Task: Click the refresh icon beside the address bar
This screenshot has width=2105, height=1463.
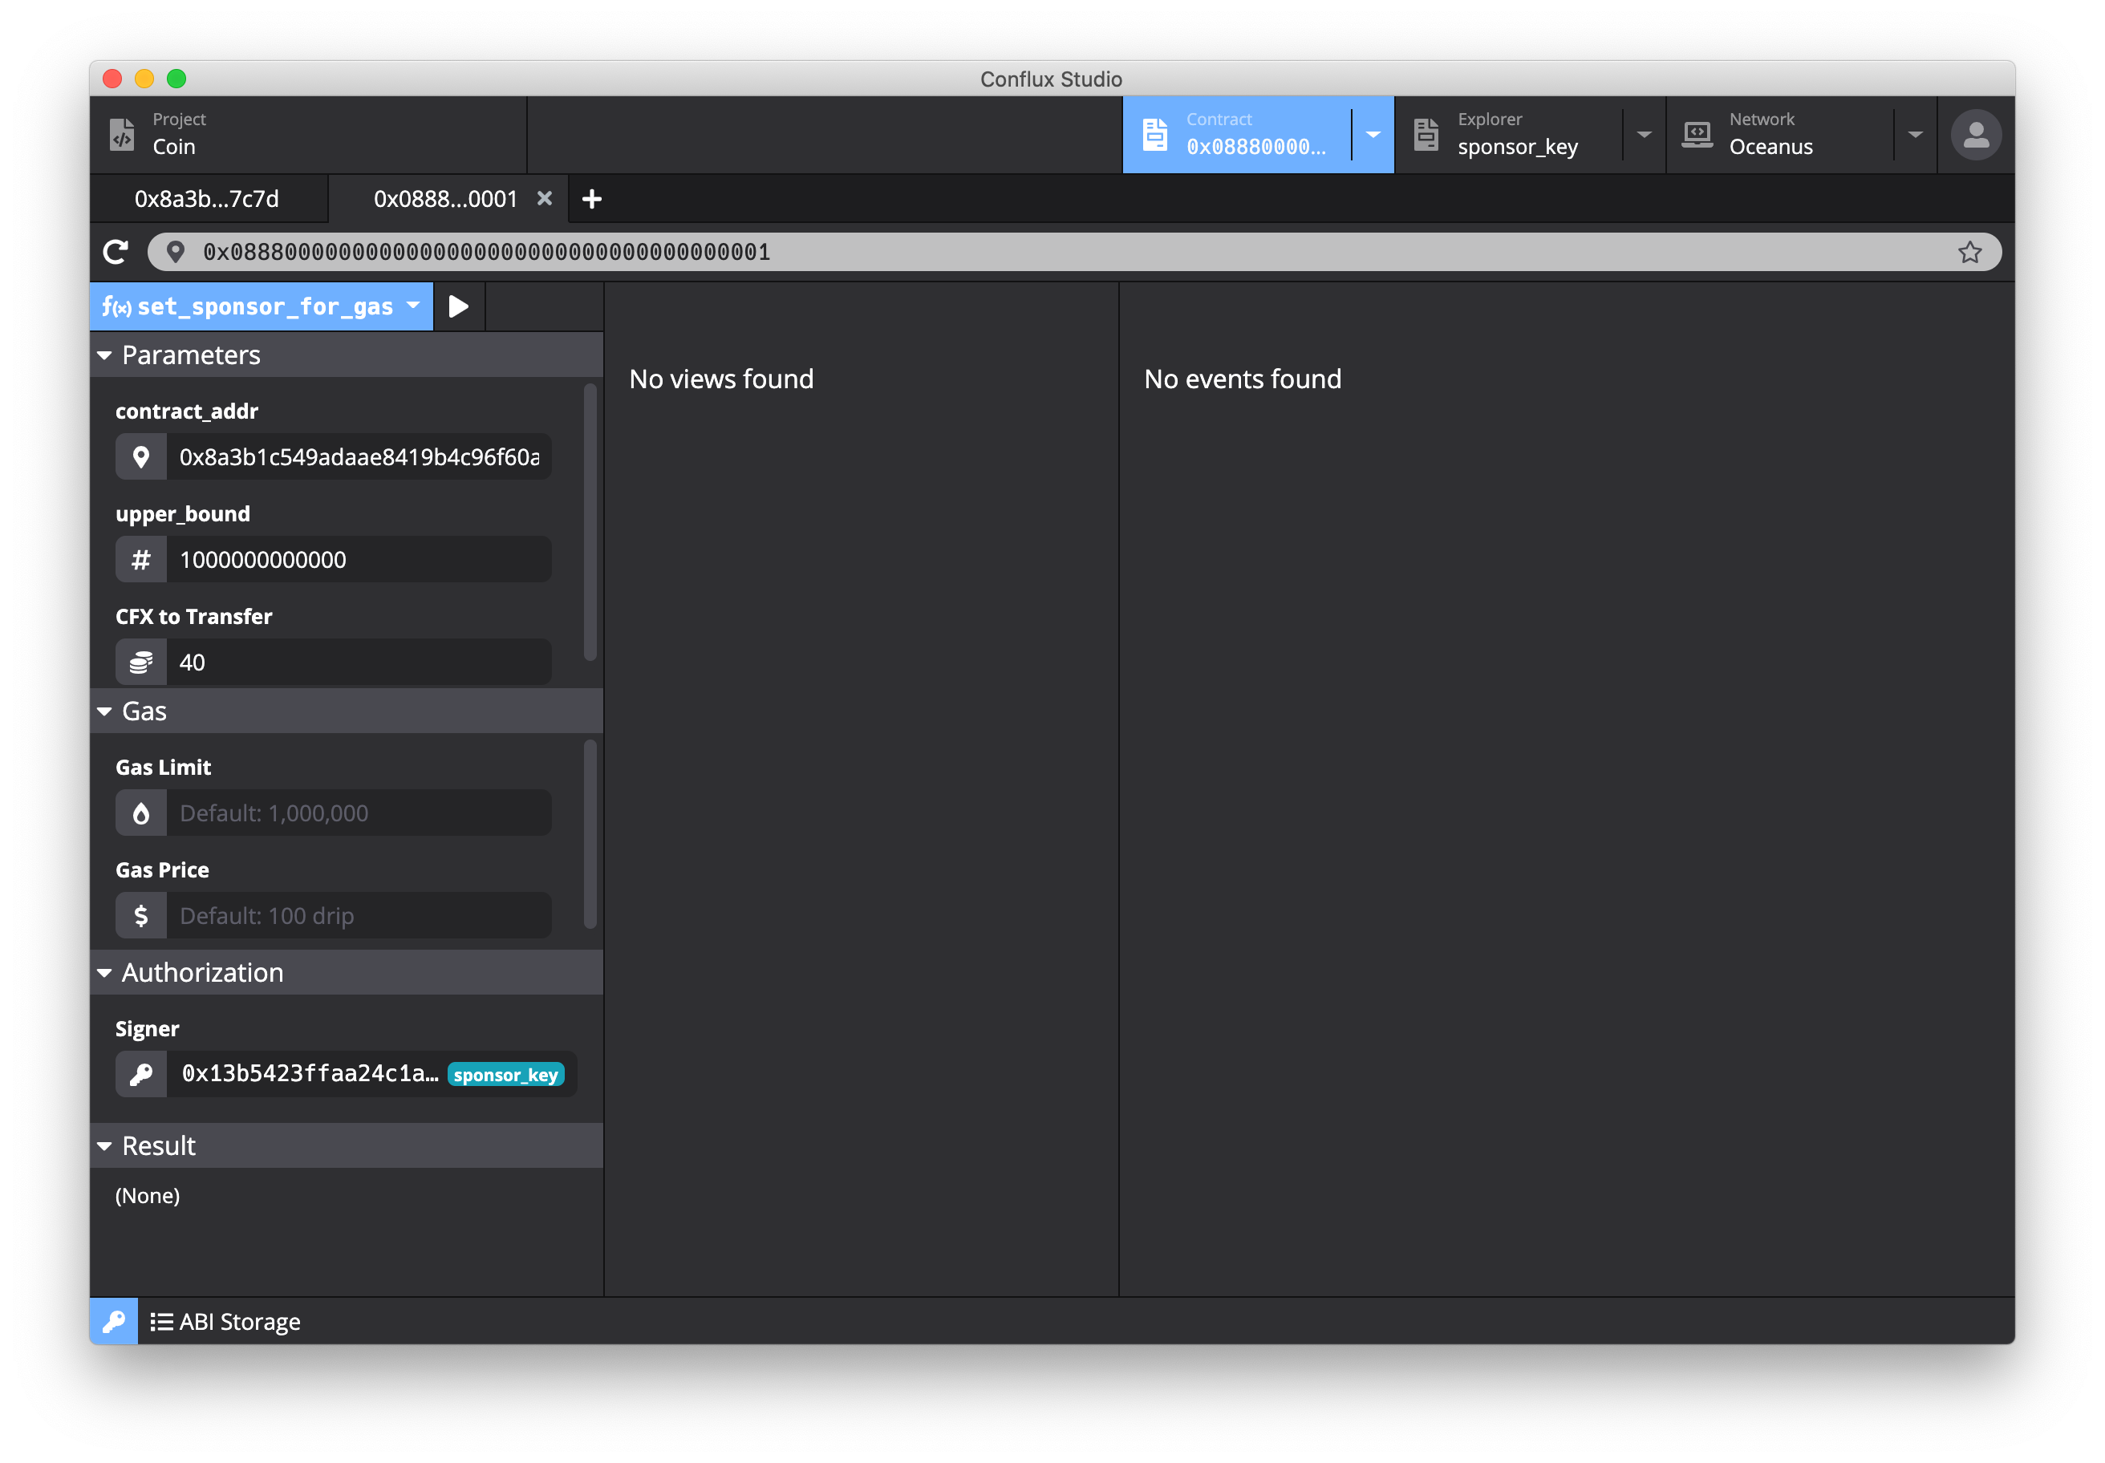Action: [x=116, y=252]
